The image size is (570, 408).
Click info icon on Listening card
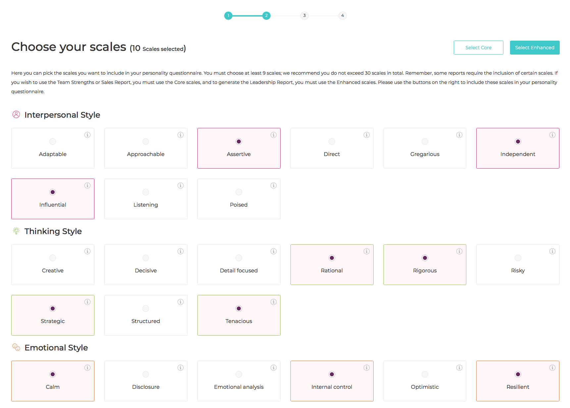coord(181,185)
